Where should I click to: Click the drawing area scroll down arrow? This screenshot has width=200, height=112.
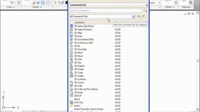coord(197,109)
